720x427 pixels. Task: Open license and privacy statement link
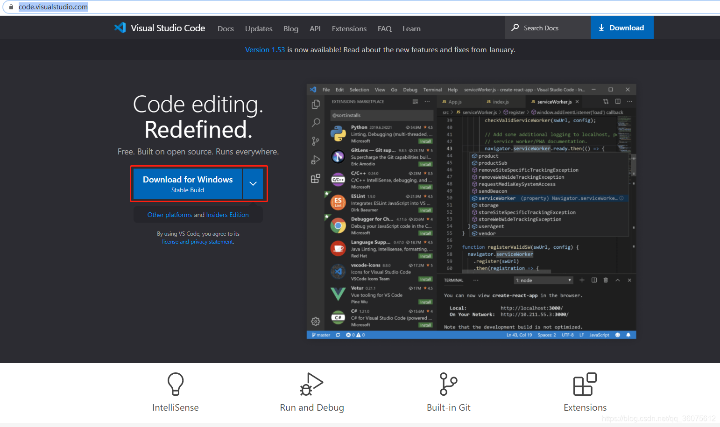tap(198, 242)
